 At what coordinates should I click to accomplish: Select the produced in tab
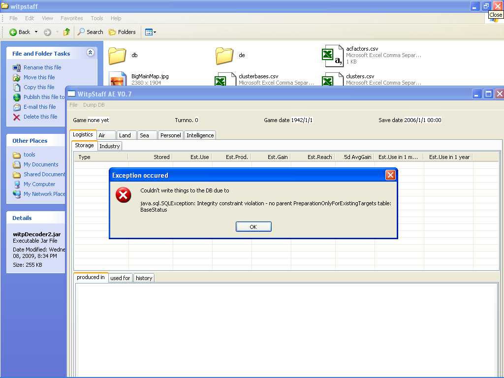[91, 277]
